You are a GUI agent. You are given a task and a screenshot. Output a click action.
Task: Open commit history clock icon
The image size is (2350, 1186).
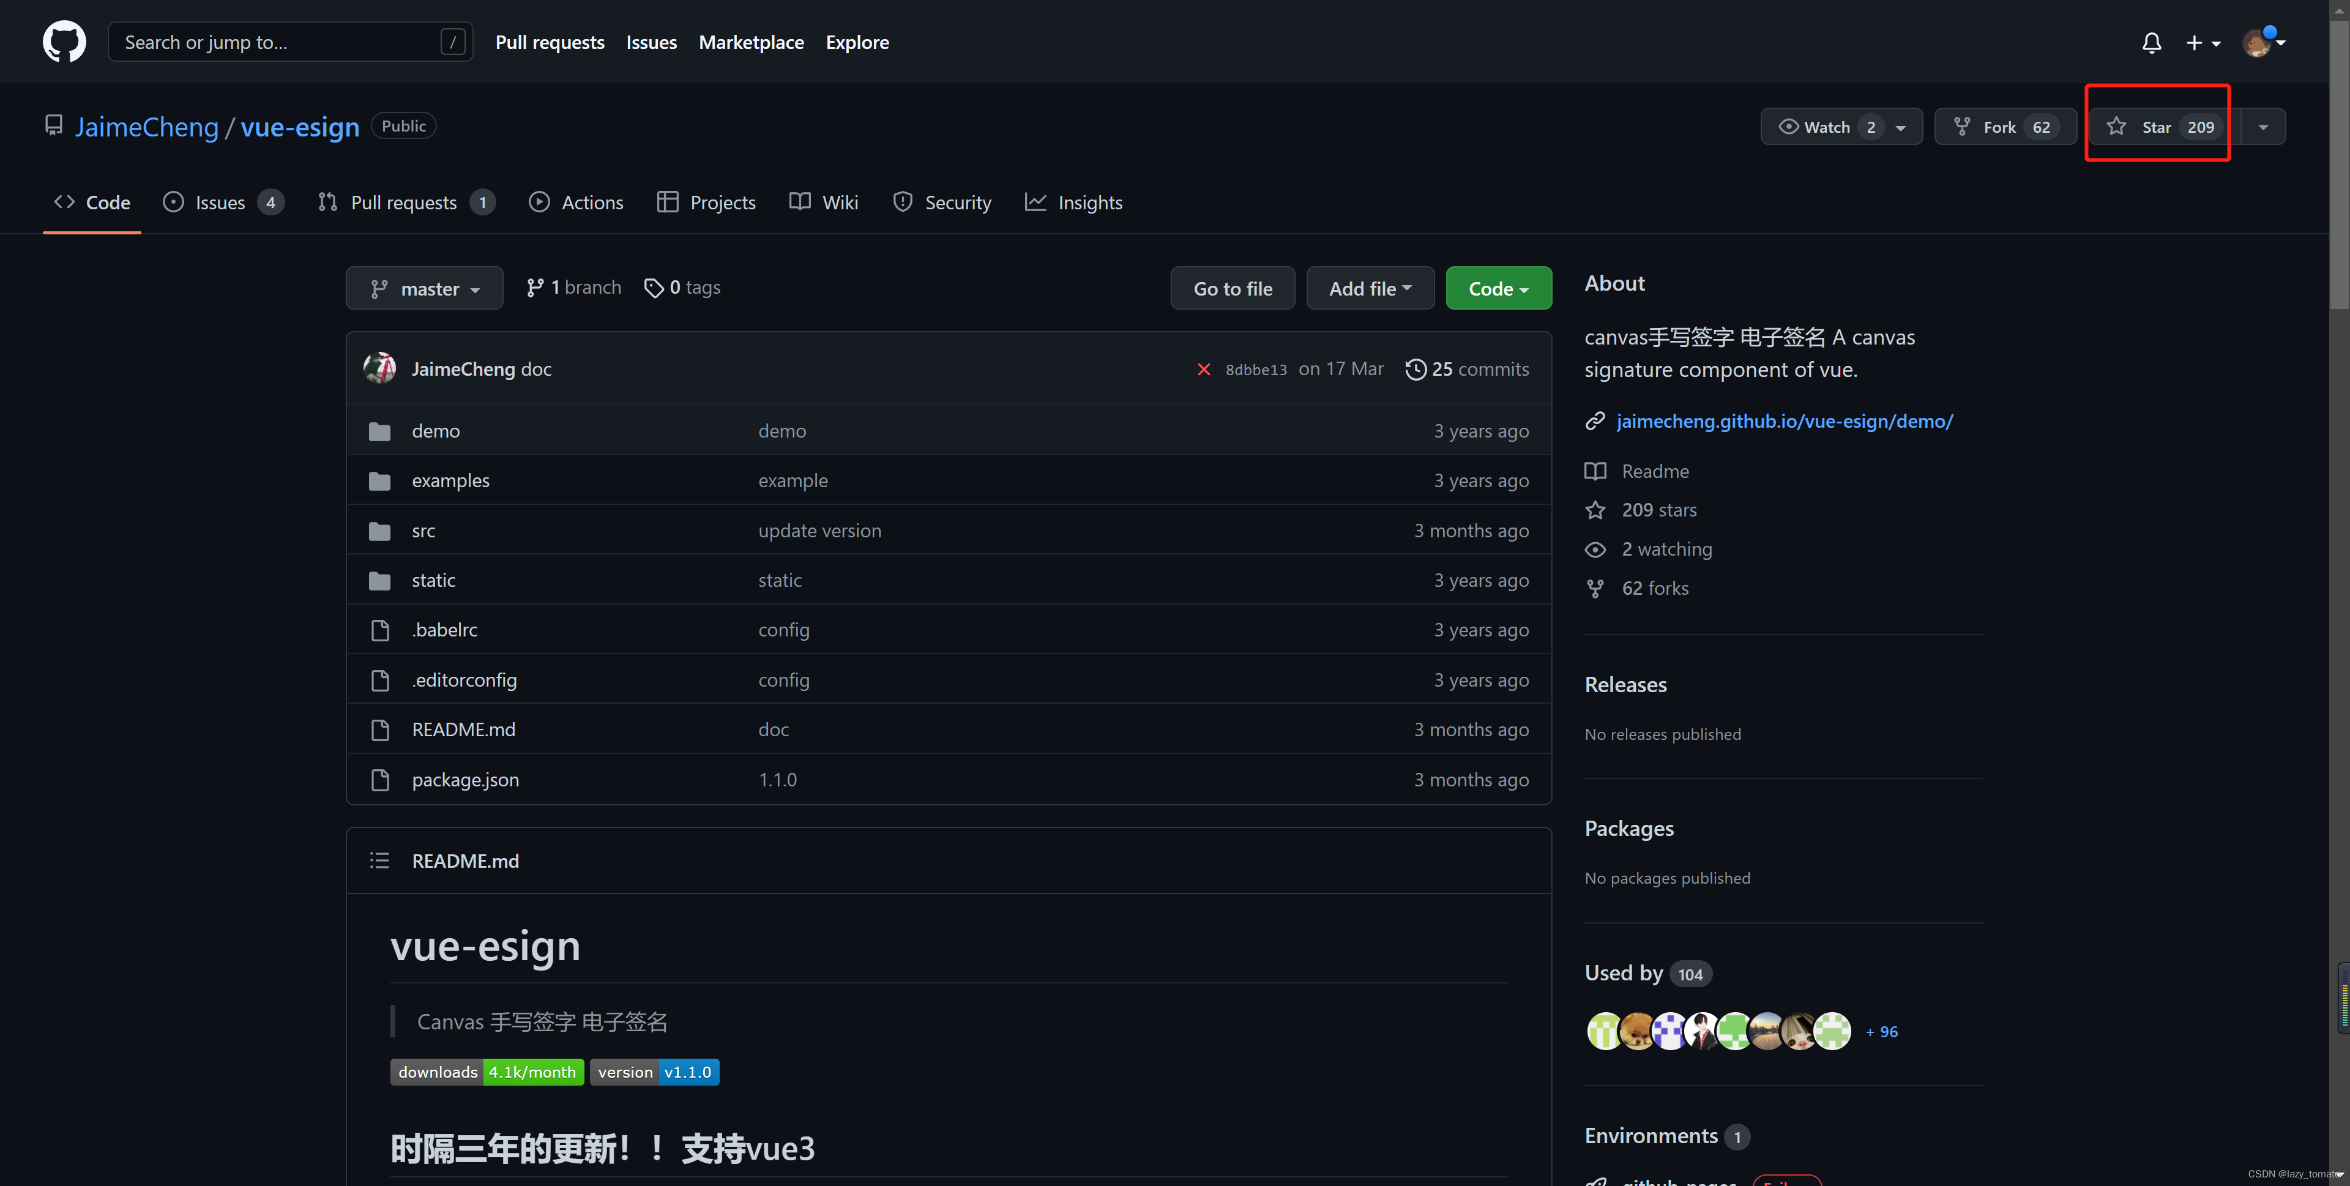(x=1415, y=370)
